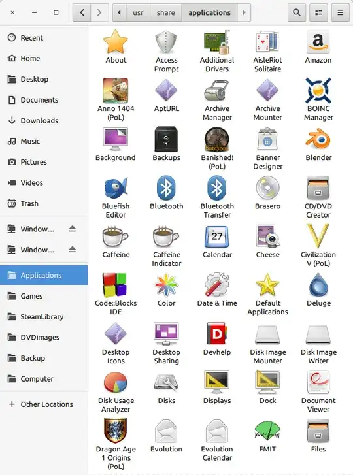353x475 pixels.
Task: Open Civilization V (PoL) icon
Action: (x=318, y=237)
